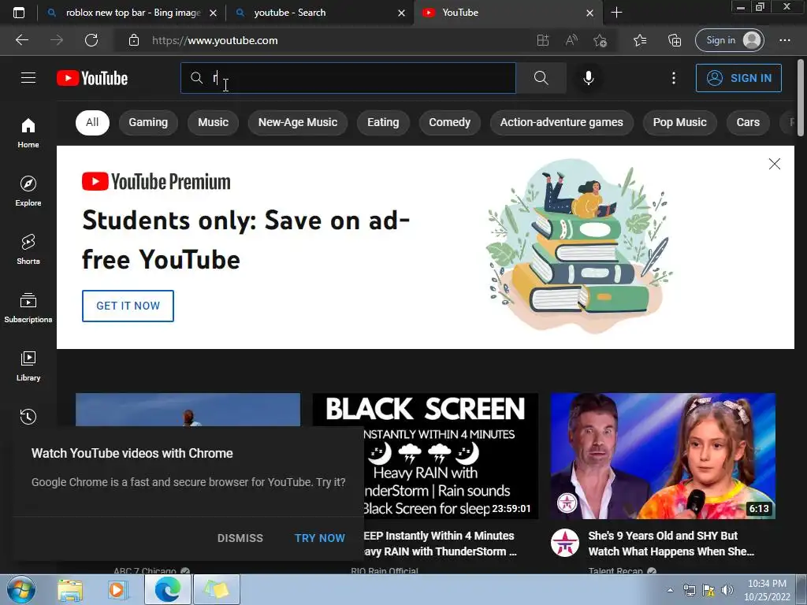The image size is (807, 605).
Task: Select the Comedy filter chip
Action: coord(449,122)
